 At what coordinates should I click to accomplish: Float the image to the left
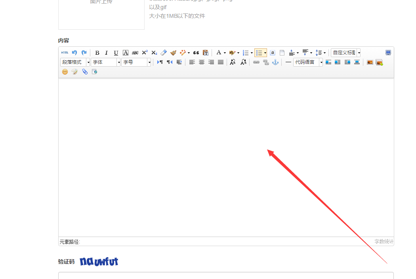(338, 62)
